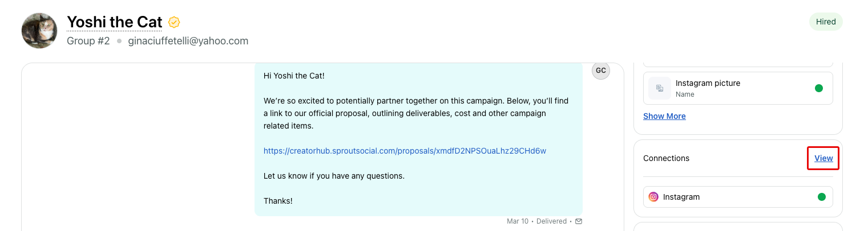The width and height of the screenshot is (868, 231).
Task: Click the Yoshi the Cat name heading
Action: pos(115,22)
